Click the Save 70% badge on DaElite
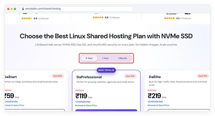The image size is (215, 116). click(x=203, y=76)
